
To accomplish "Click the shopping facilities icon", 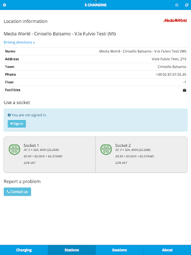I will tap(185, 90).
